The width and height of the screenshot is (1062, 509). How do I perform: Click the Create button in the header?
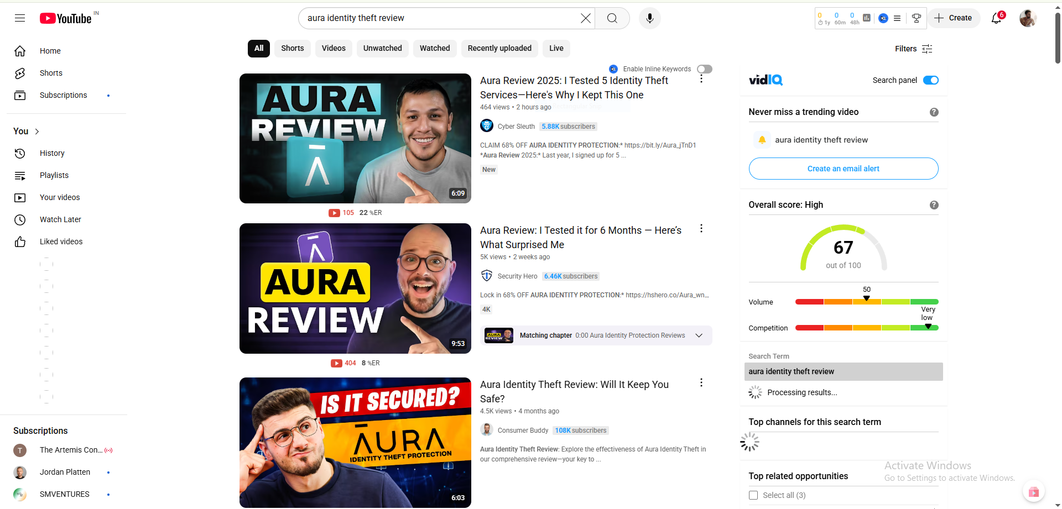coord(954,18)
